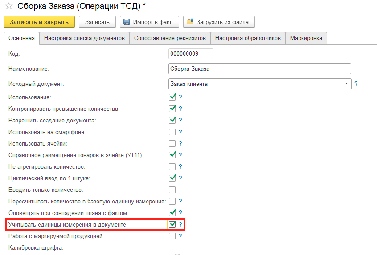This screenshot has width=377, height=255.
Task: Open help question mark beside Использование
Action: (x=180, y=97)
